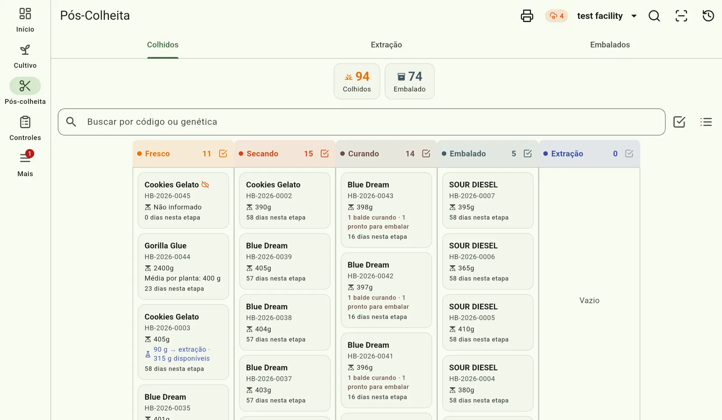
Task: Select all in the Extração column
Action: tap(629, 154)
